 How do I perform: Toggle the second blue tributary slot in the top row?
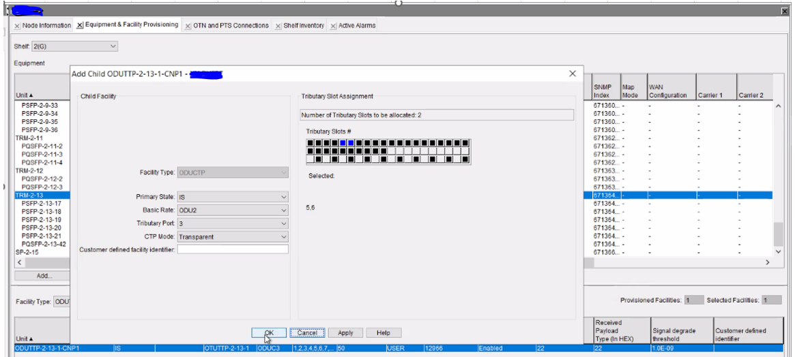point(351,143)
